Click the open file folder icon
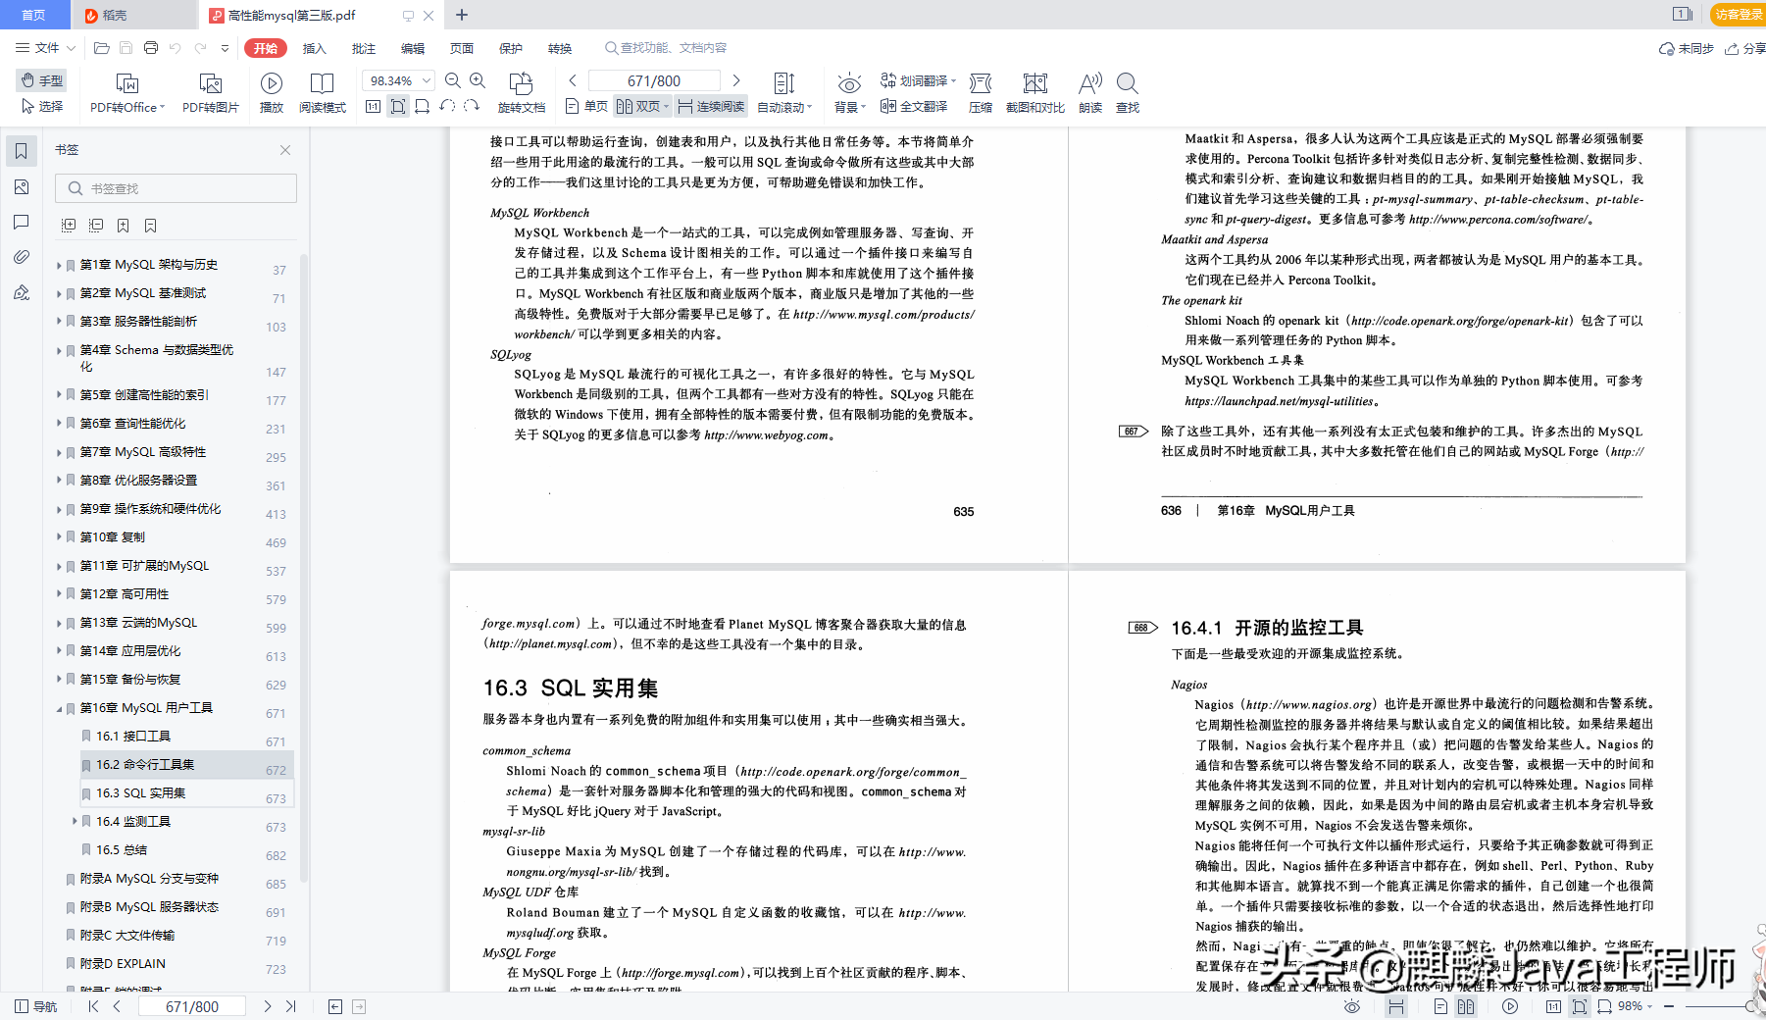This screenshot has height=1020, width=1766. [101, 48]
